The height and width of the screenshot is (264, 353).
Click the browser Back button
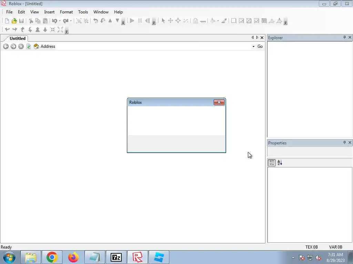pos(6,46)
